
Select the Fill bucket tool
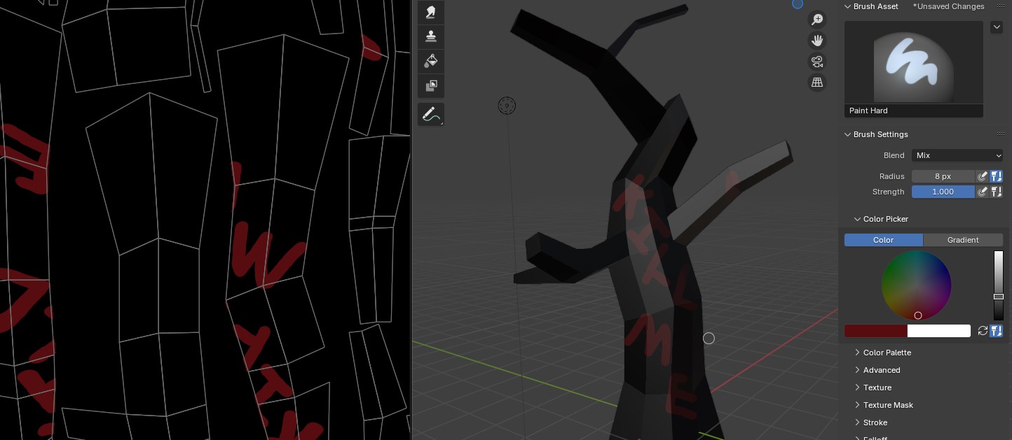431,61
